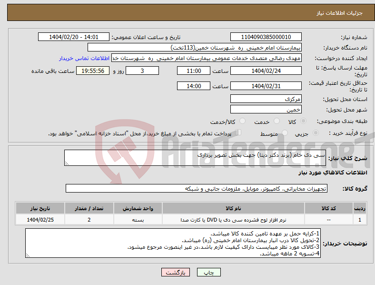
Task: Click the price validity date 1404/02/31
Action: tap(266, 86)
